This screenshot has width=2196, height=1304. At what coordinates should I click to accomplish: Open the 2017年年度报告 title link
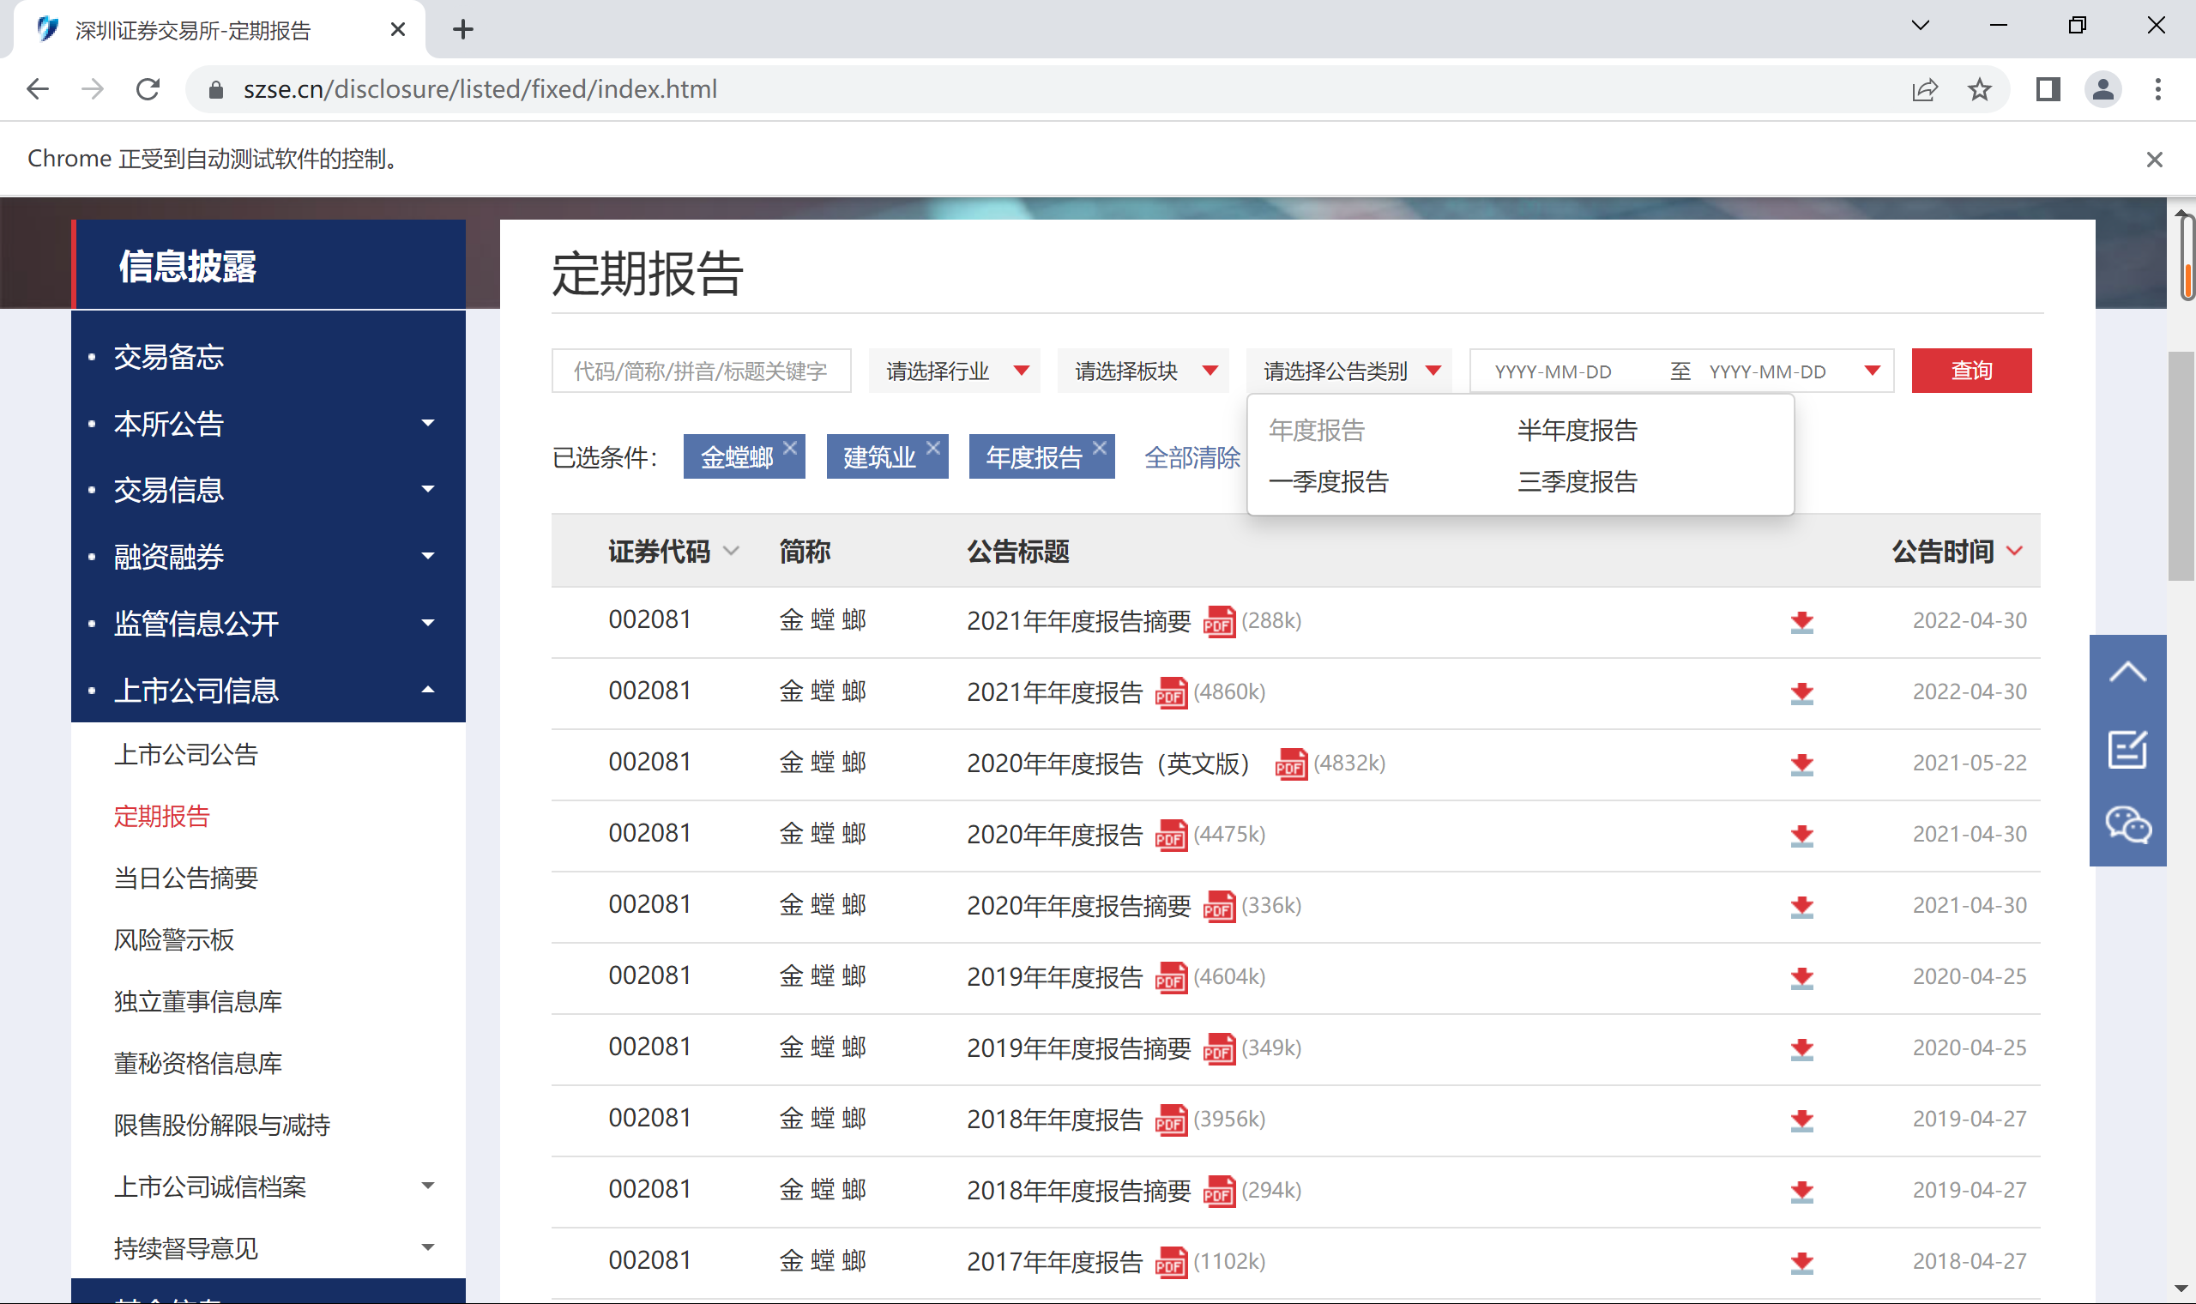(1054, 1262)
